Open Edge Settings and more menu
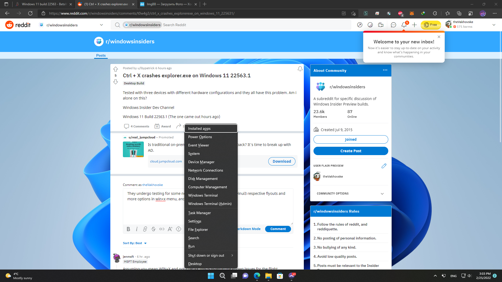Screen dimensions: 502x282 [495, 13]
